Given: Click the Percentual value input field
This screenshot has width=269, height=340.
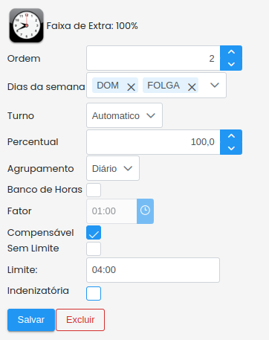Looking at the screenshot, I should tap(153, 142).
